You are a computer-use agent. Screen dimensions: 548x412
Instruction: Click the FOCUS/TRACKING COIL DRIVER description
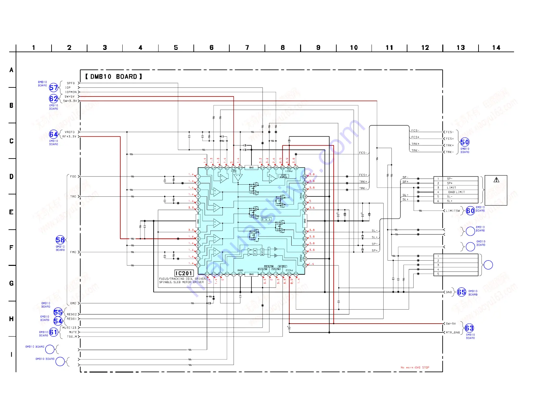182,279
